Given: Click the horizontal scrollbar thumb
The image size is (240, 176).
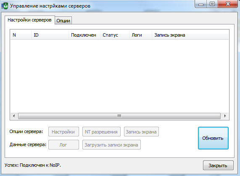Looking at the screenshot, I should pyautogui.click(x=119, y=116).
